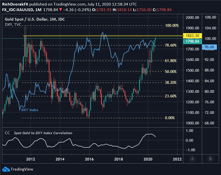Click the red down arrow price change indicator
The image size is (221, 175).
[60, 10]
